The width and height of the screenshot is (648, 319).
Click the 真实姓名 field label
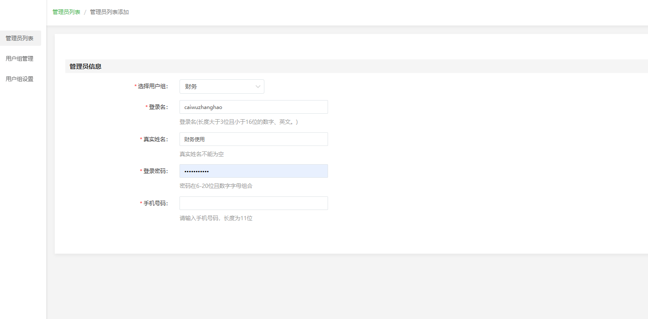point(155,139)
